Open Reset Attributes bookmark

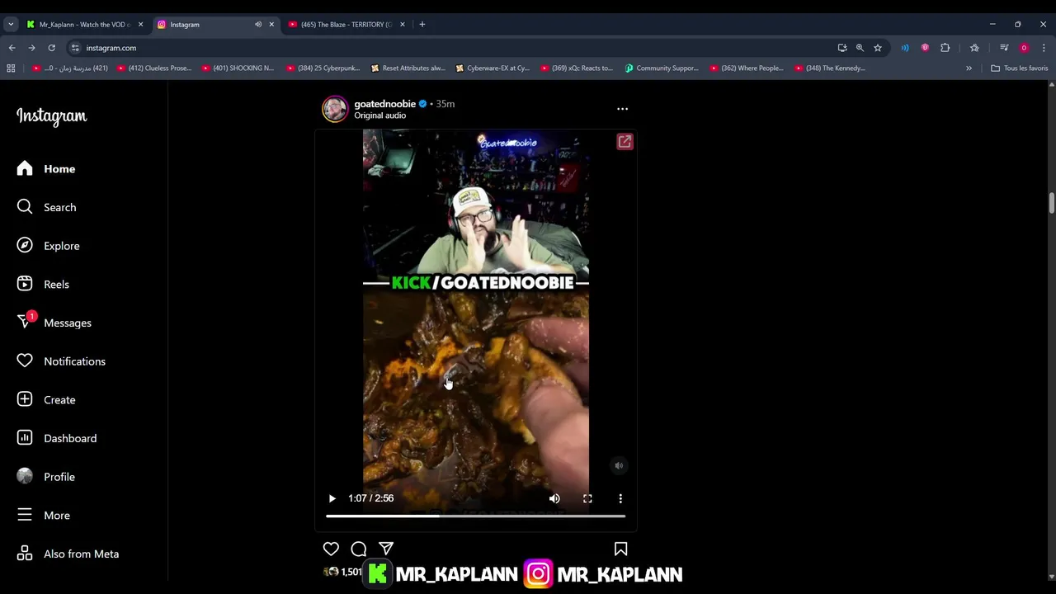point(408,68)
